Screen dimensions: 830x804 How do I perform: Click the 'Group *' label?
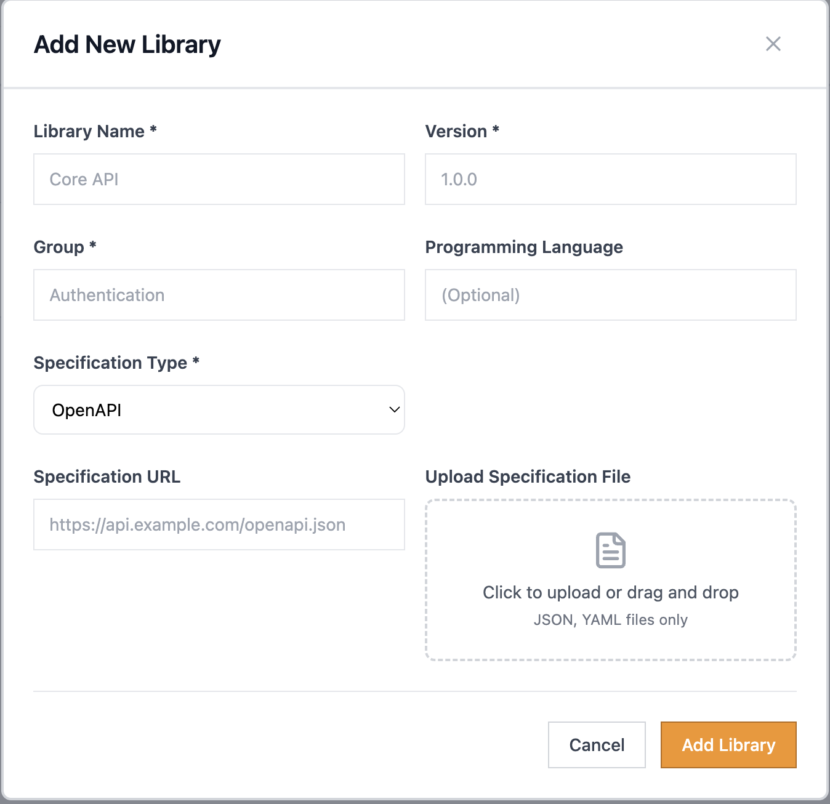(65, 247)
